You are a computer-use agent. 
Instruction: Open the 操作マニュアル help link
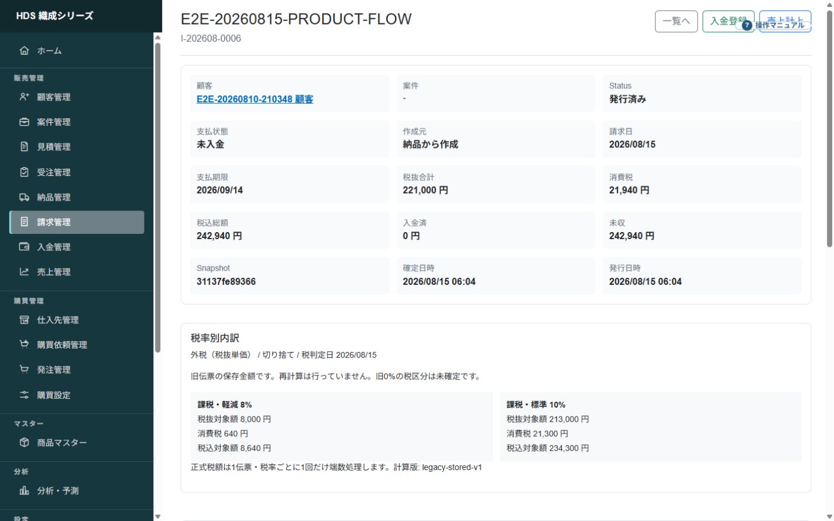(774, 25)
